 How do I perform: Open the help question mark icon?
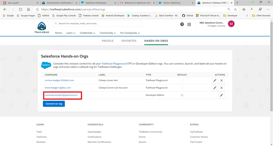click(x=182, y=24)
